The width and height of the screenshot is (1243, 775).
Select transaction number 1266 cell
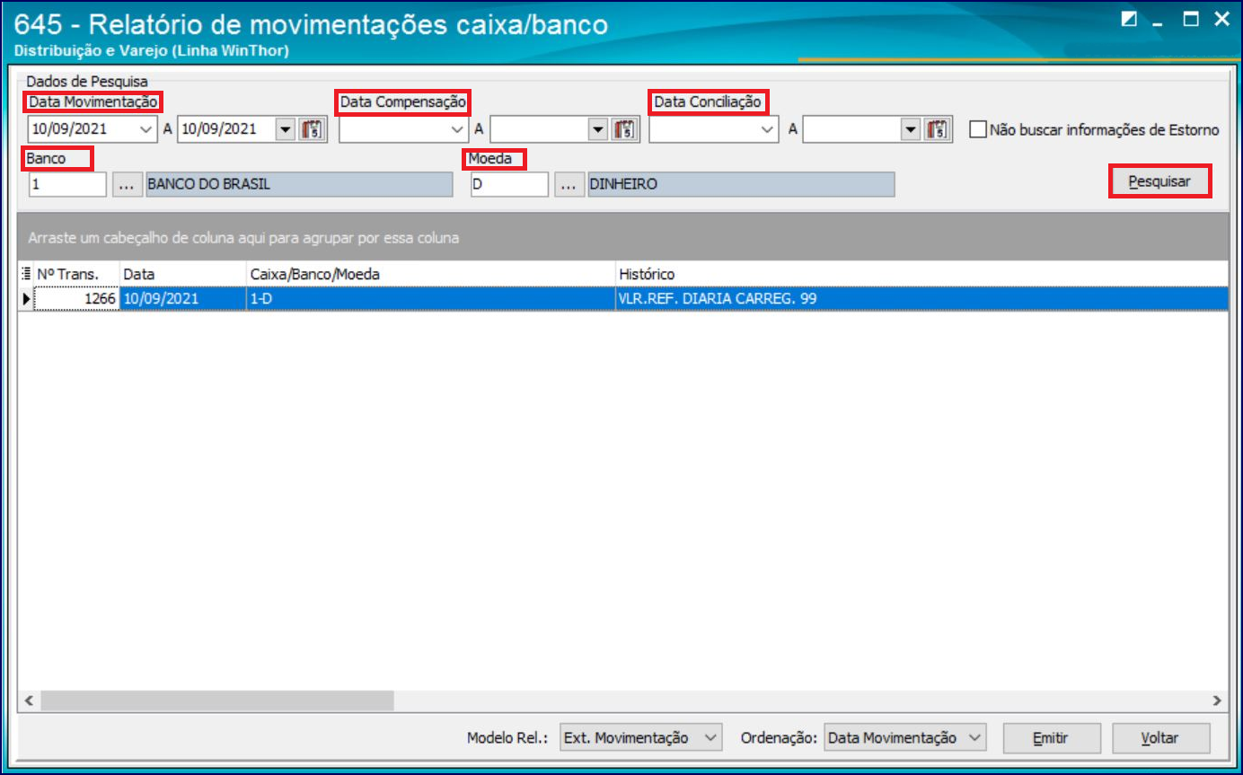(x=76, y=298)
